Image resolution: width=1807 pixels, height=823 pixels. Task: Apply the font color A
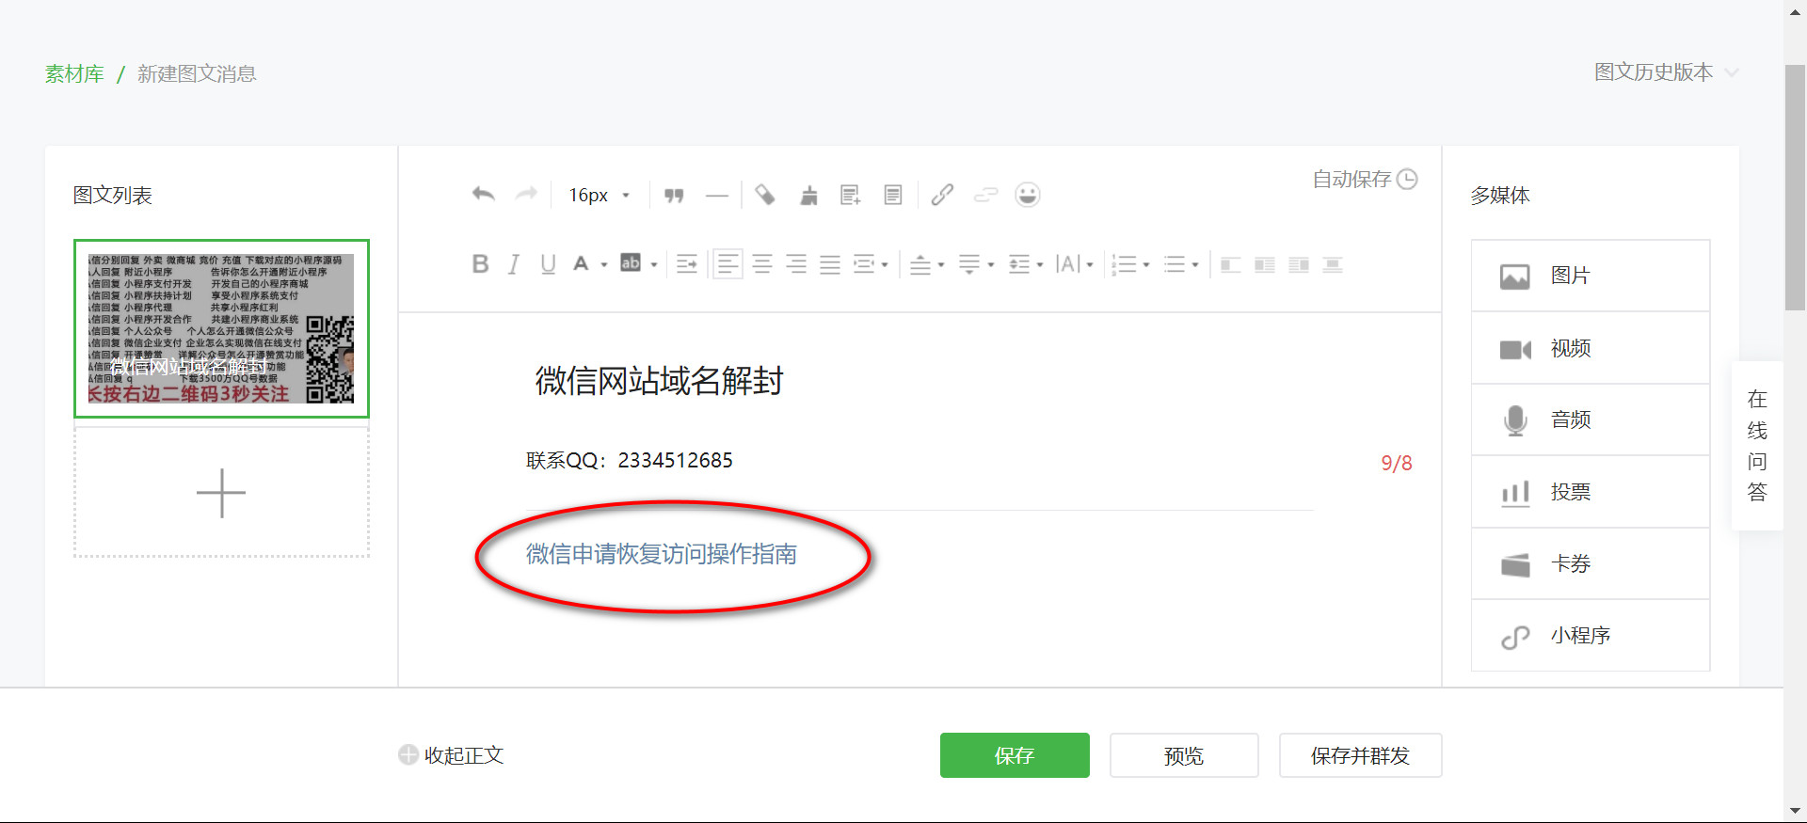coord(582,264)
